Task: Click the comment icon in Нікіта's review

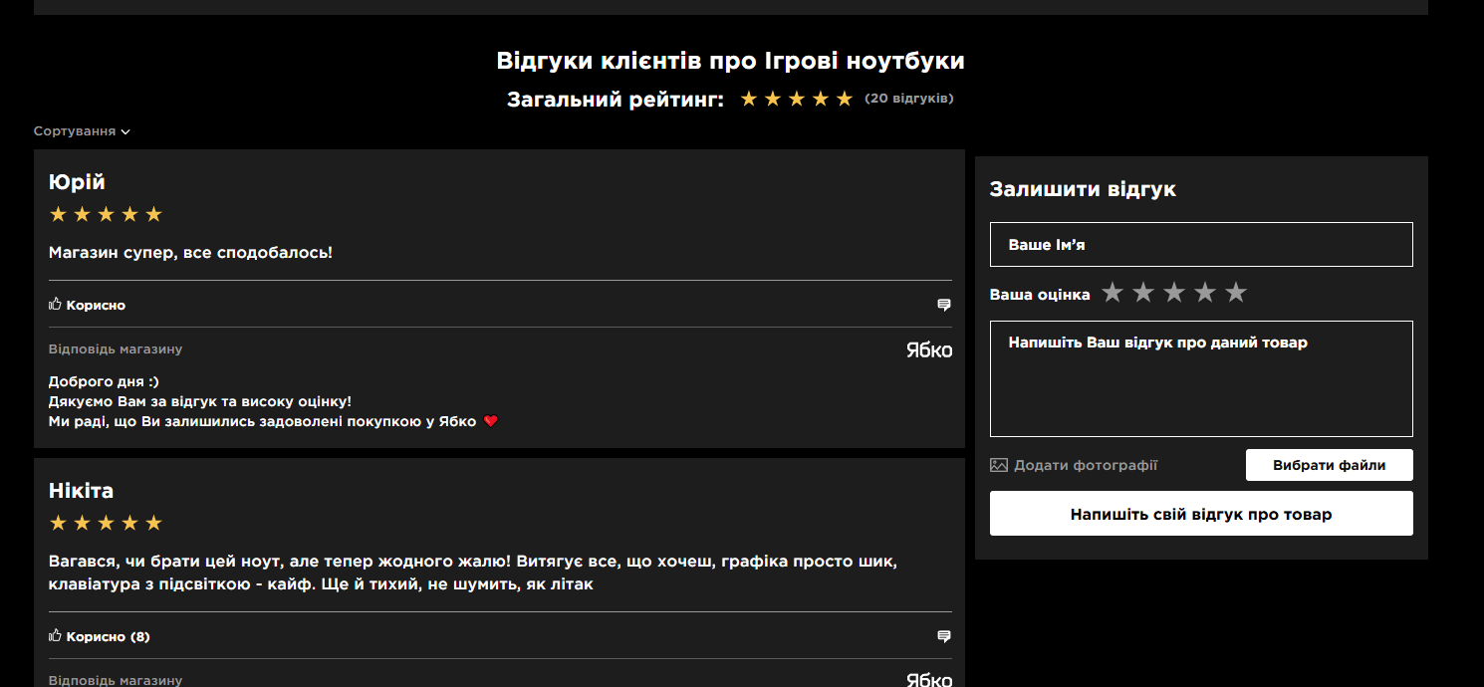Action: click(944, 636)
